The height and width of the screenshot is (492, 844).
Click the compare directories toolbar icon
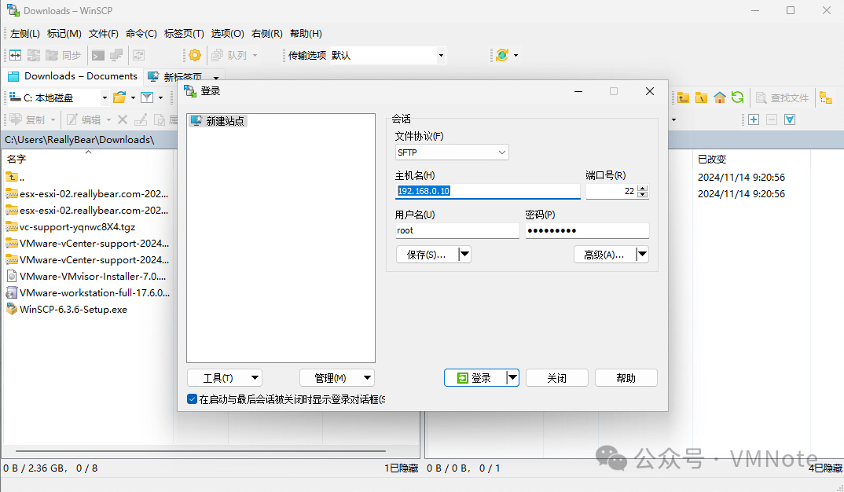[x=16, y=55]
